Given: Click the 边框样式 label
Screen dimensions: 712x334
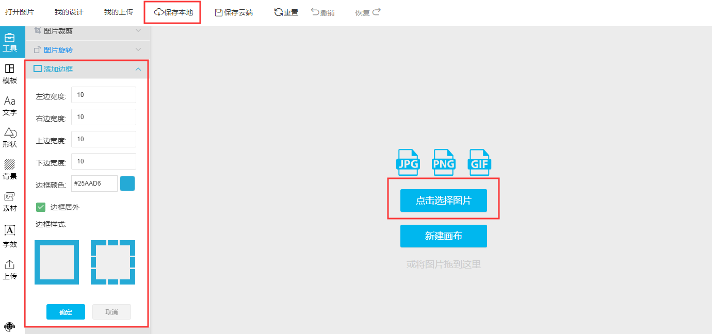Looking at the screenshot, I should click(x=51, y=224).
